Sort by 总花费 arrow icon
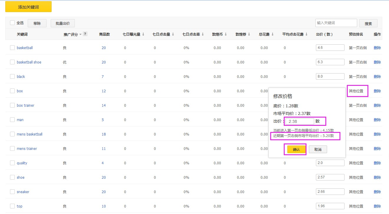 coord(273,34)
